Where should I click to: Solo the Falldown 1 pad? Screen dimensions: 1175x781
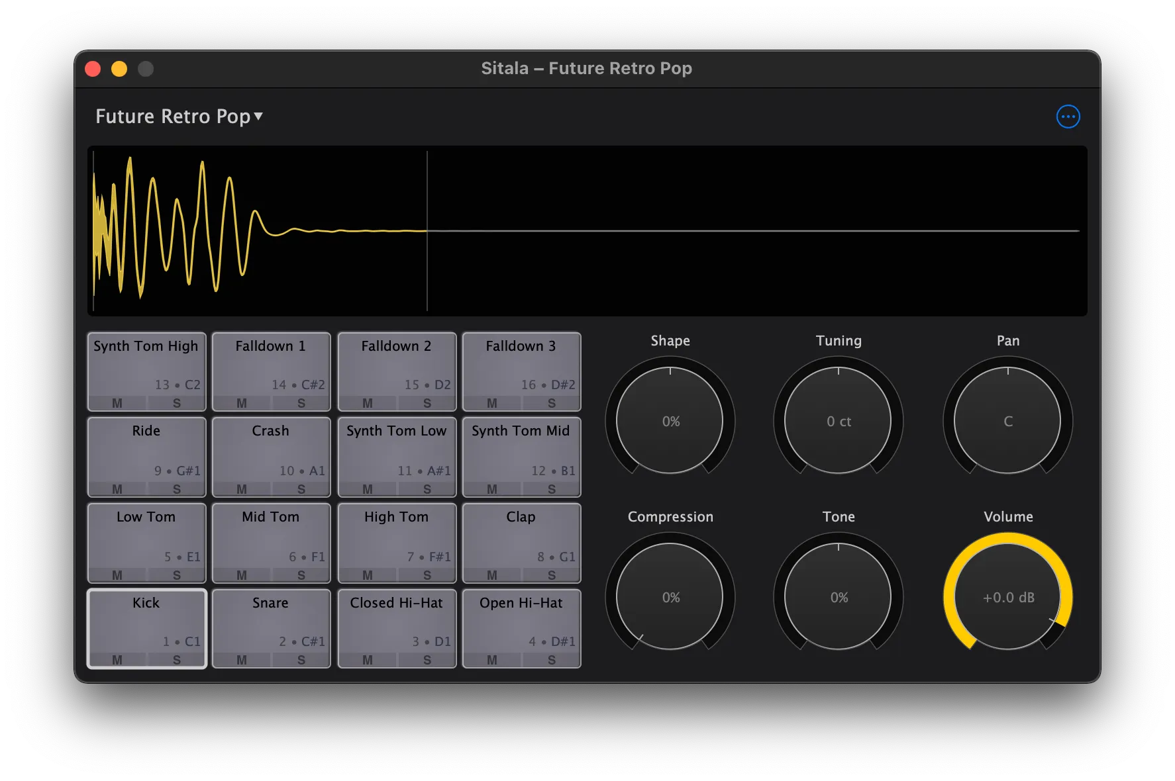point(301,403)
